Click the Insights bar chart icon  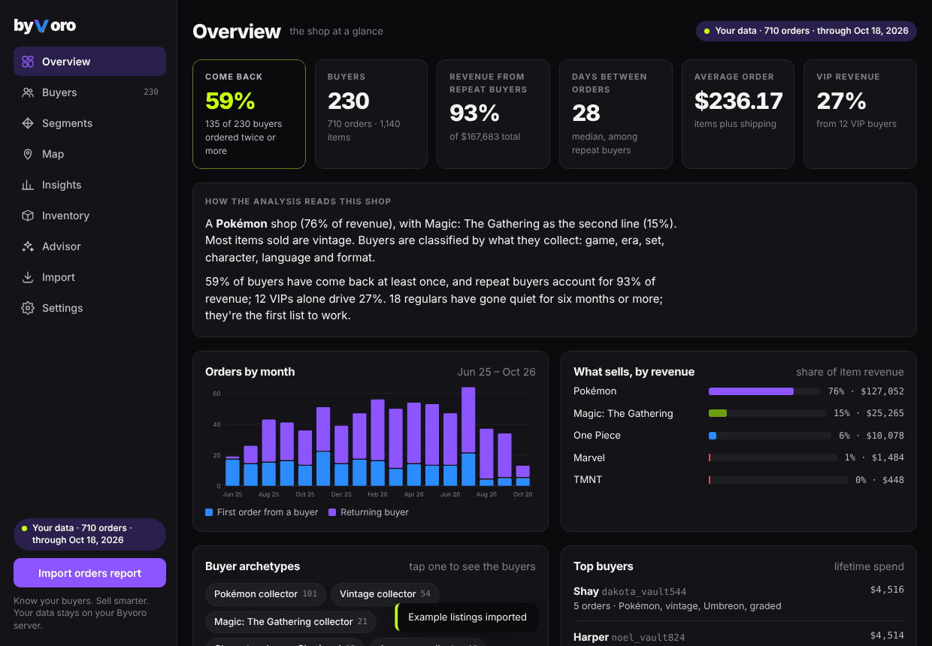pyautogui.click(x=28, y=185)
